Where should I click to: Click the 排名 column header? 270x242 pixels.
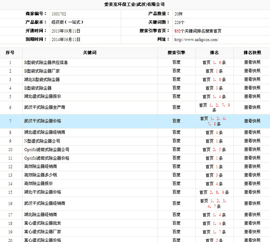[214, 53]
